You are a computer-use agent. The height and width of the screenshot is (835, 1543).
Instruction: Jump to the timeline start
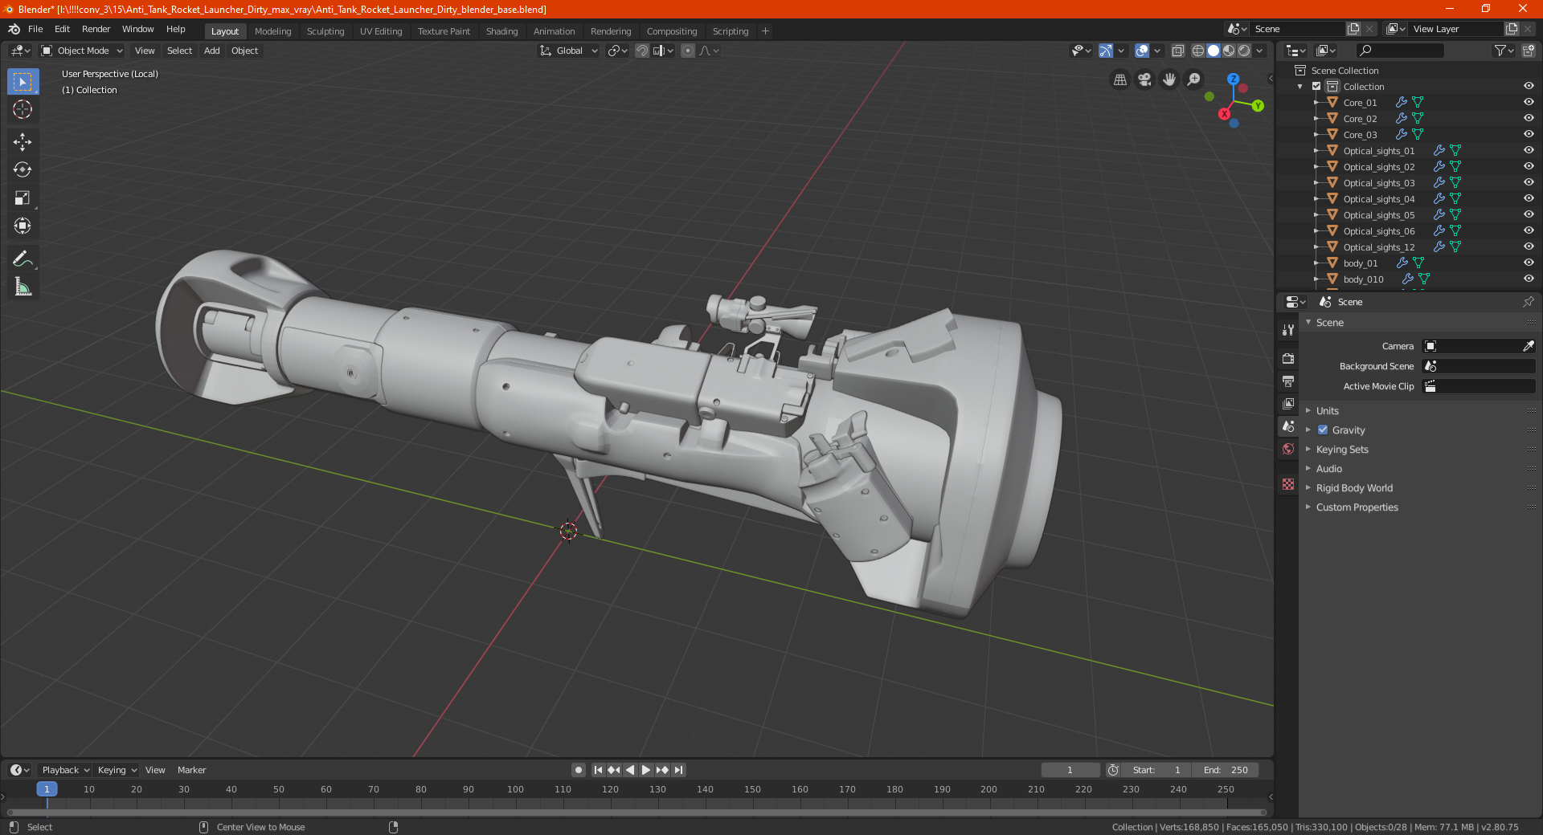click(x=598, y=770)
